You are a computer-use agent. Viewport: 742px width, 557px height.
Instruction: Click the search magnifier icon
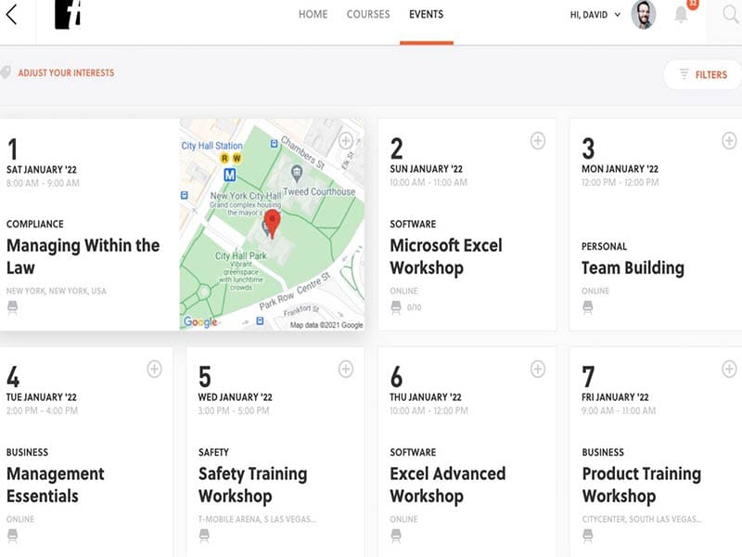pyautogui.click(x=730, y=15)
